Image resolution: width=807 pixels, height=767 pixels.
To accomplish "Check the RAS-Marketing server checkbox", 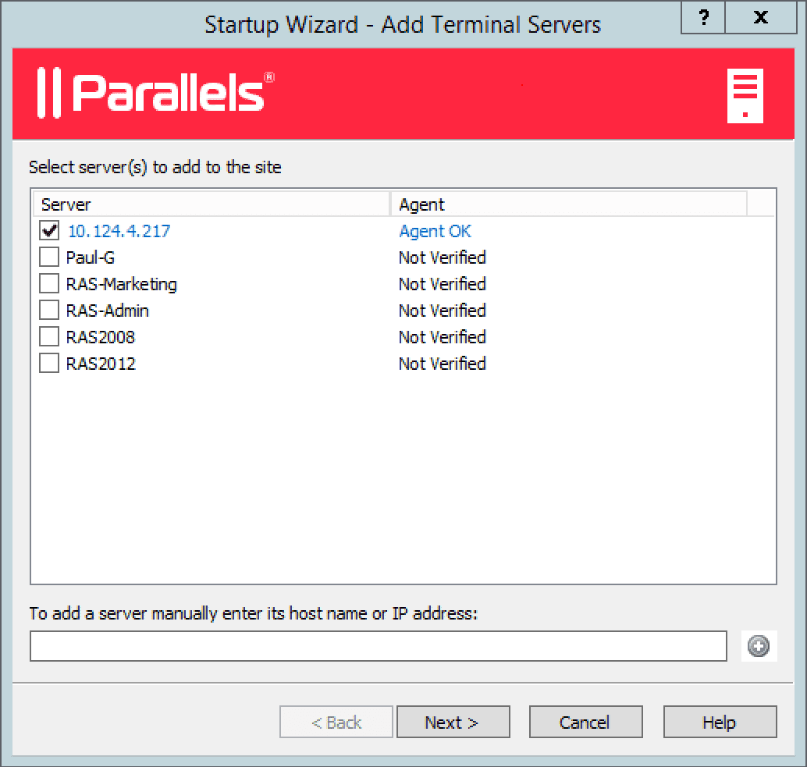I will (49, 284).
